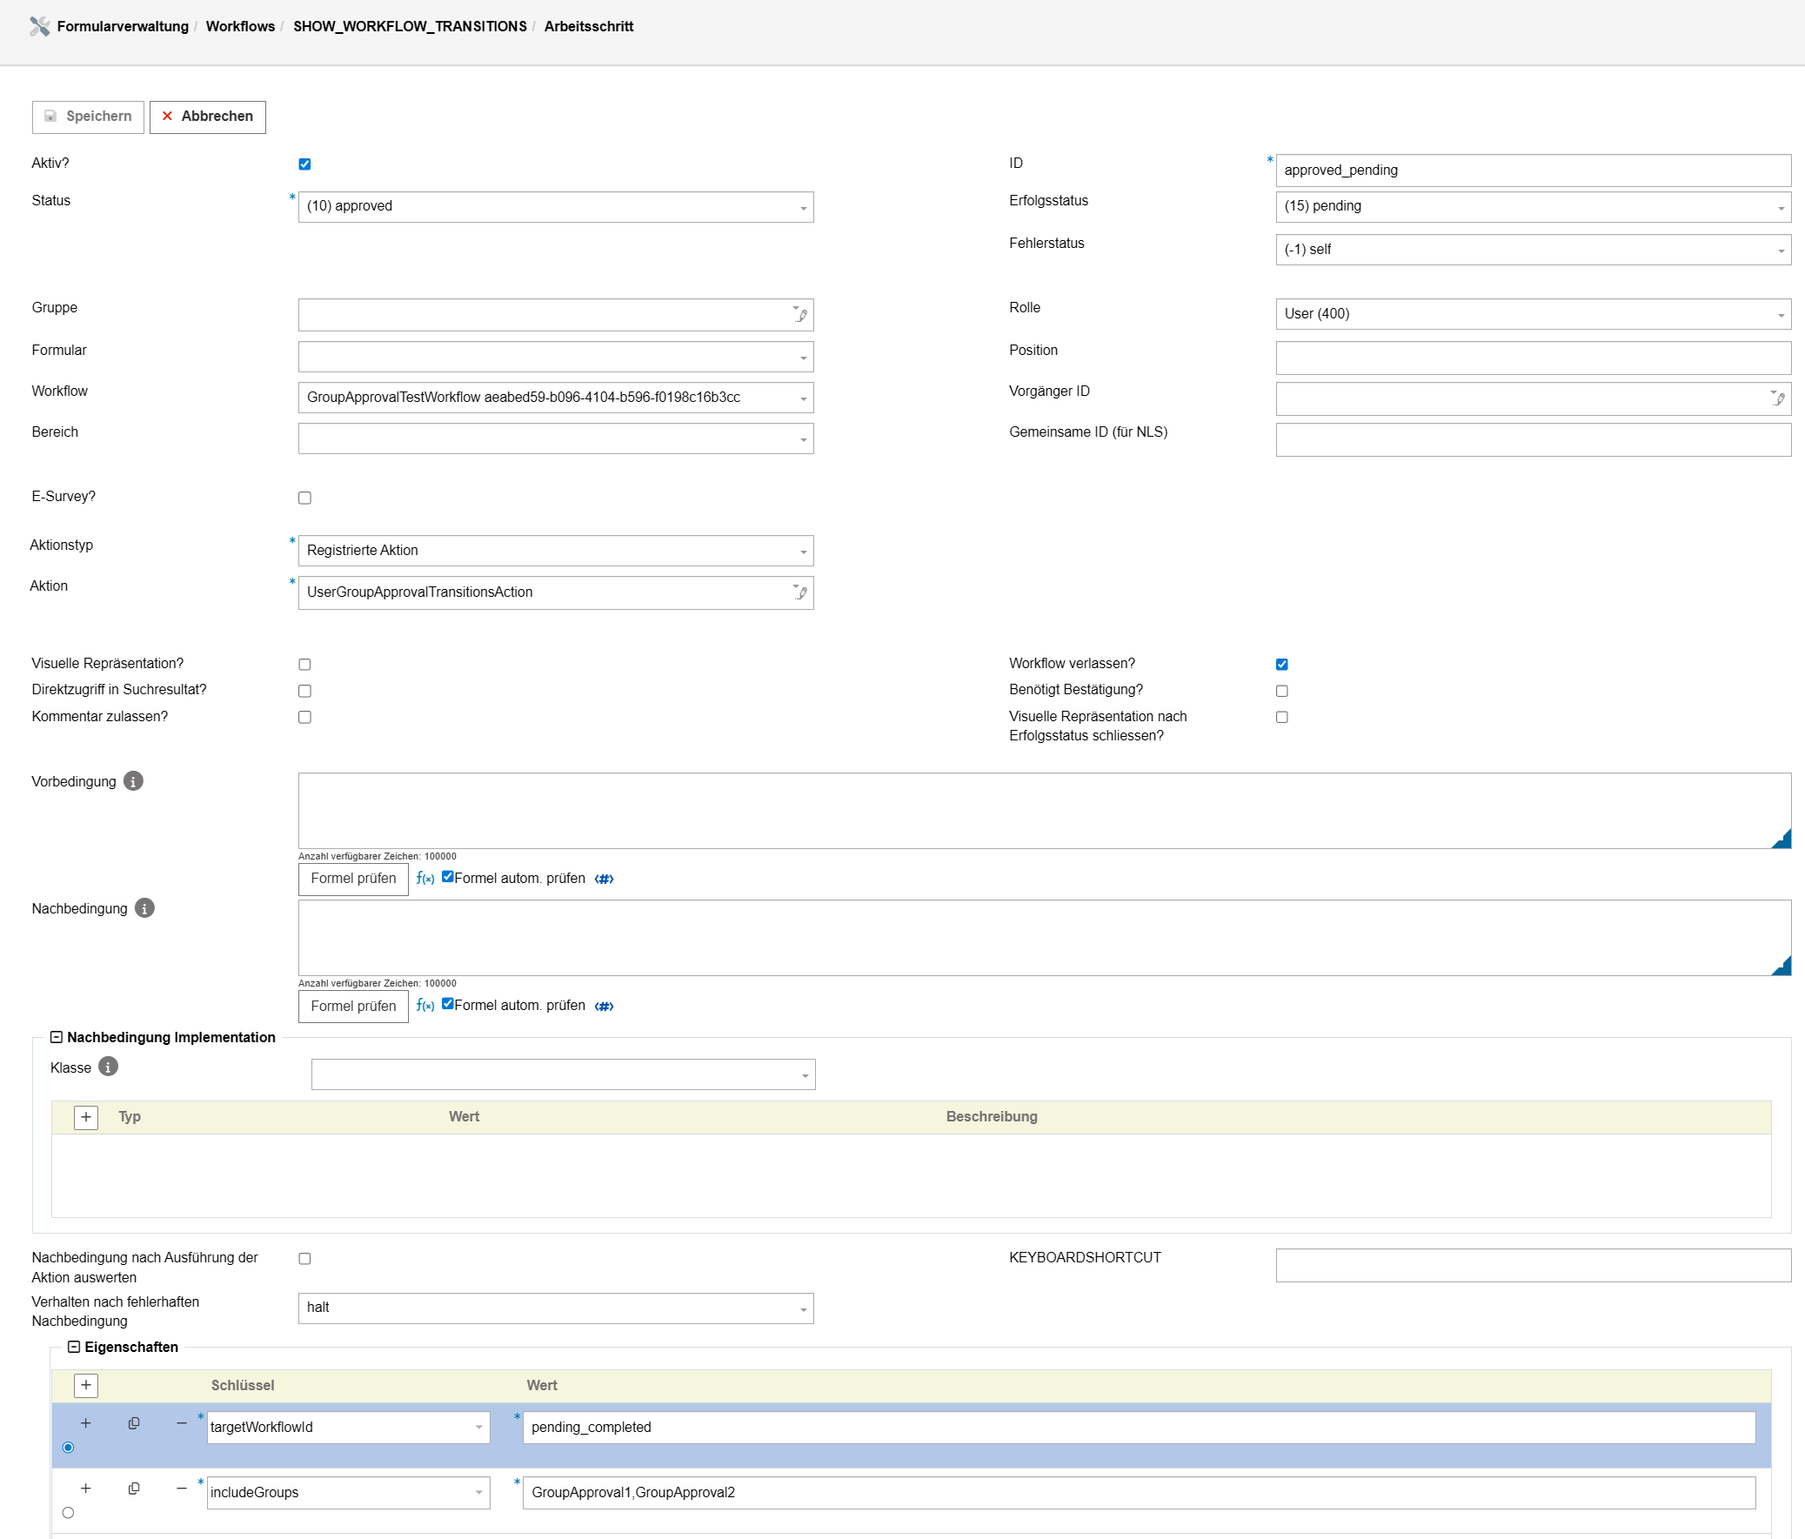The height and width of the screenshot is (1539, 1805).
Task: Open the Formular dropdown
Action: click(556, 357)
